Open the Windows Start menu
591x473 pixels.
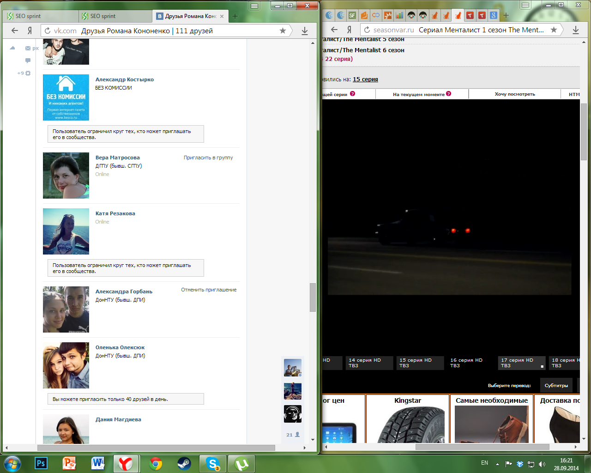tap(12, 463)
